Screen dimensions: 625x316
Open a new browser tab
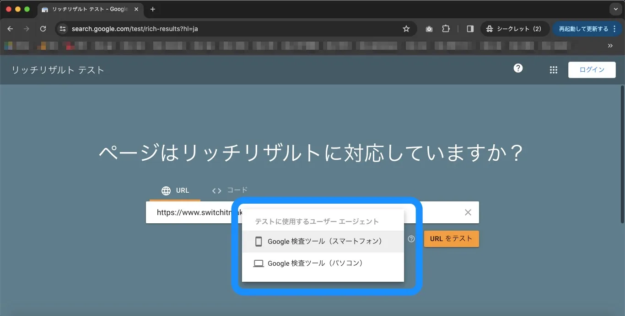(153, 9)
